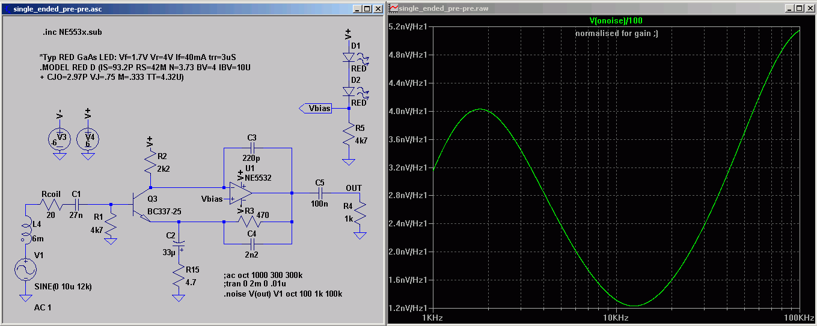The height and width of the screenshot is (326, 817).
Task: Click the C2 33µ polarized capacitor
Action: point(178,245)
